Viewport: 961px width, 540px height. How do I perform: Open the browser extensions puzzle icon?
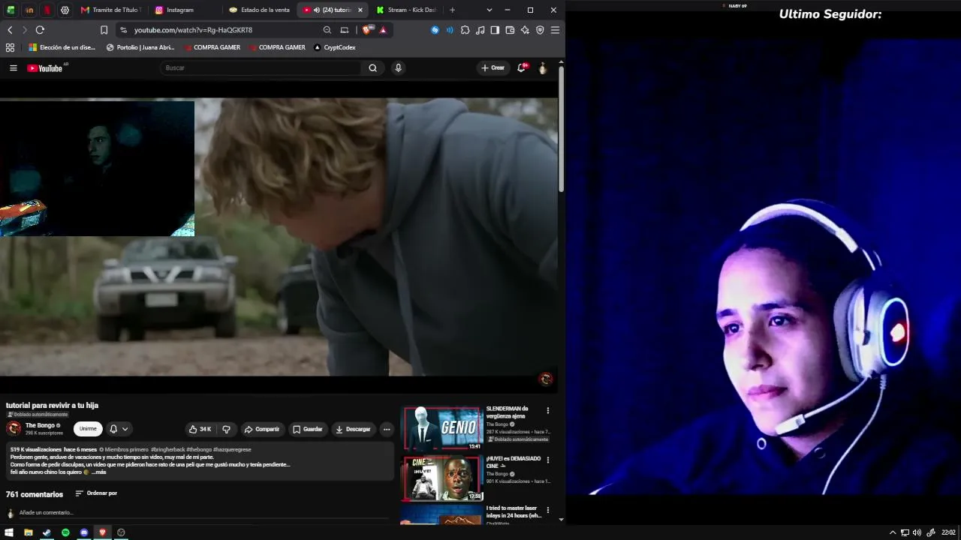[465, 30]
